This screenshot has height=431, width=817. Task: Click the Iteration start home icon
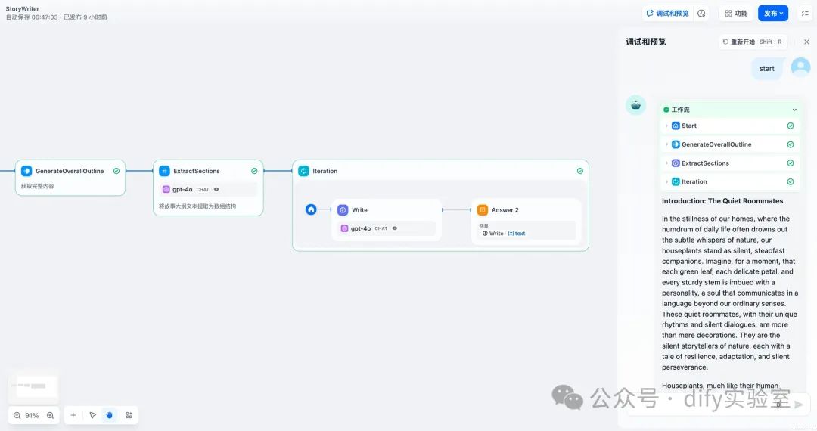coord(311,209)
